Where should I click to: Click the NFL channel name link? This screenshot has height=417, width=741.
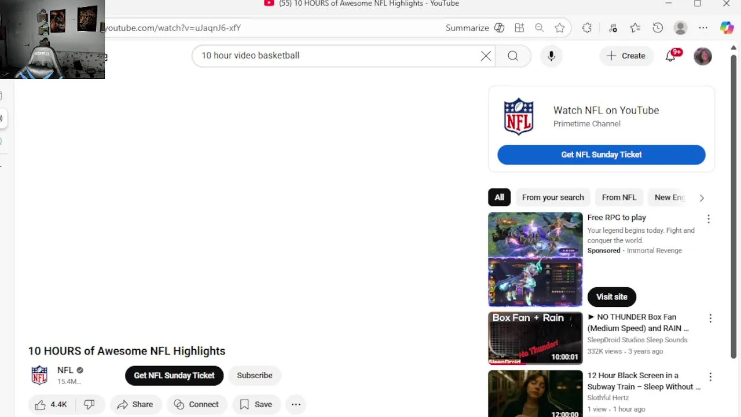65,370
